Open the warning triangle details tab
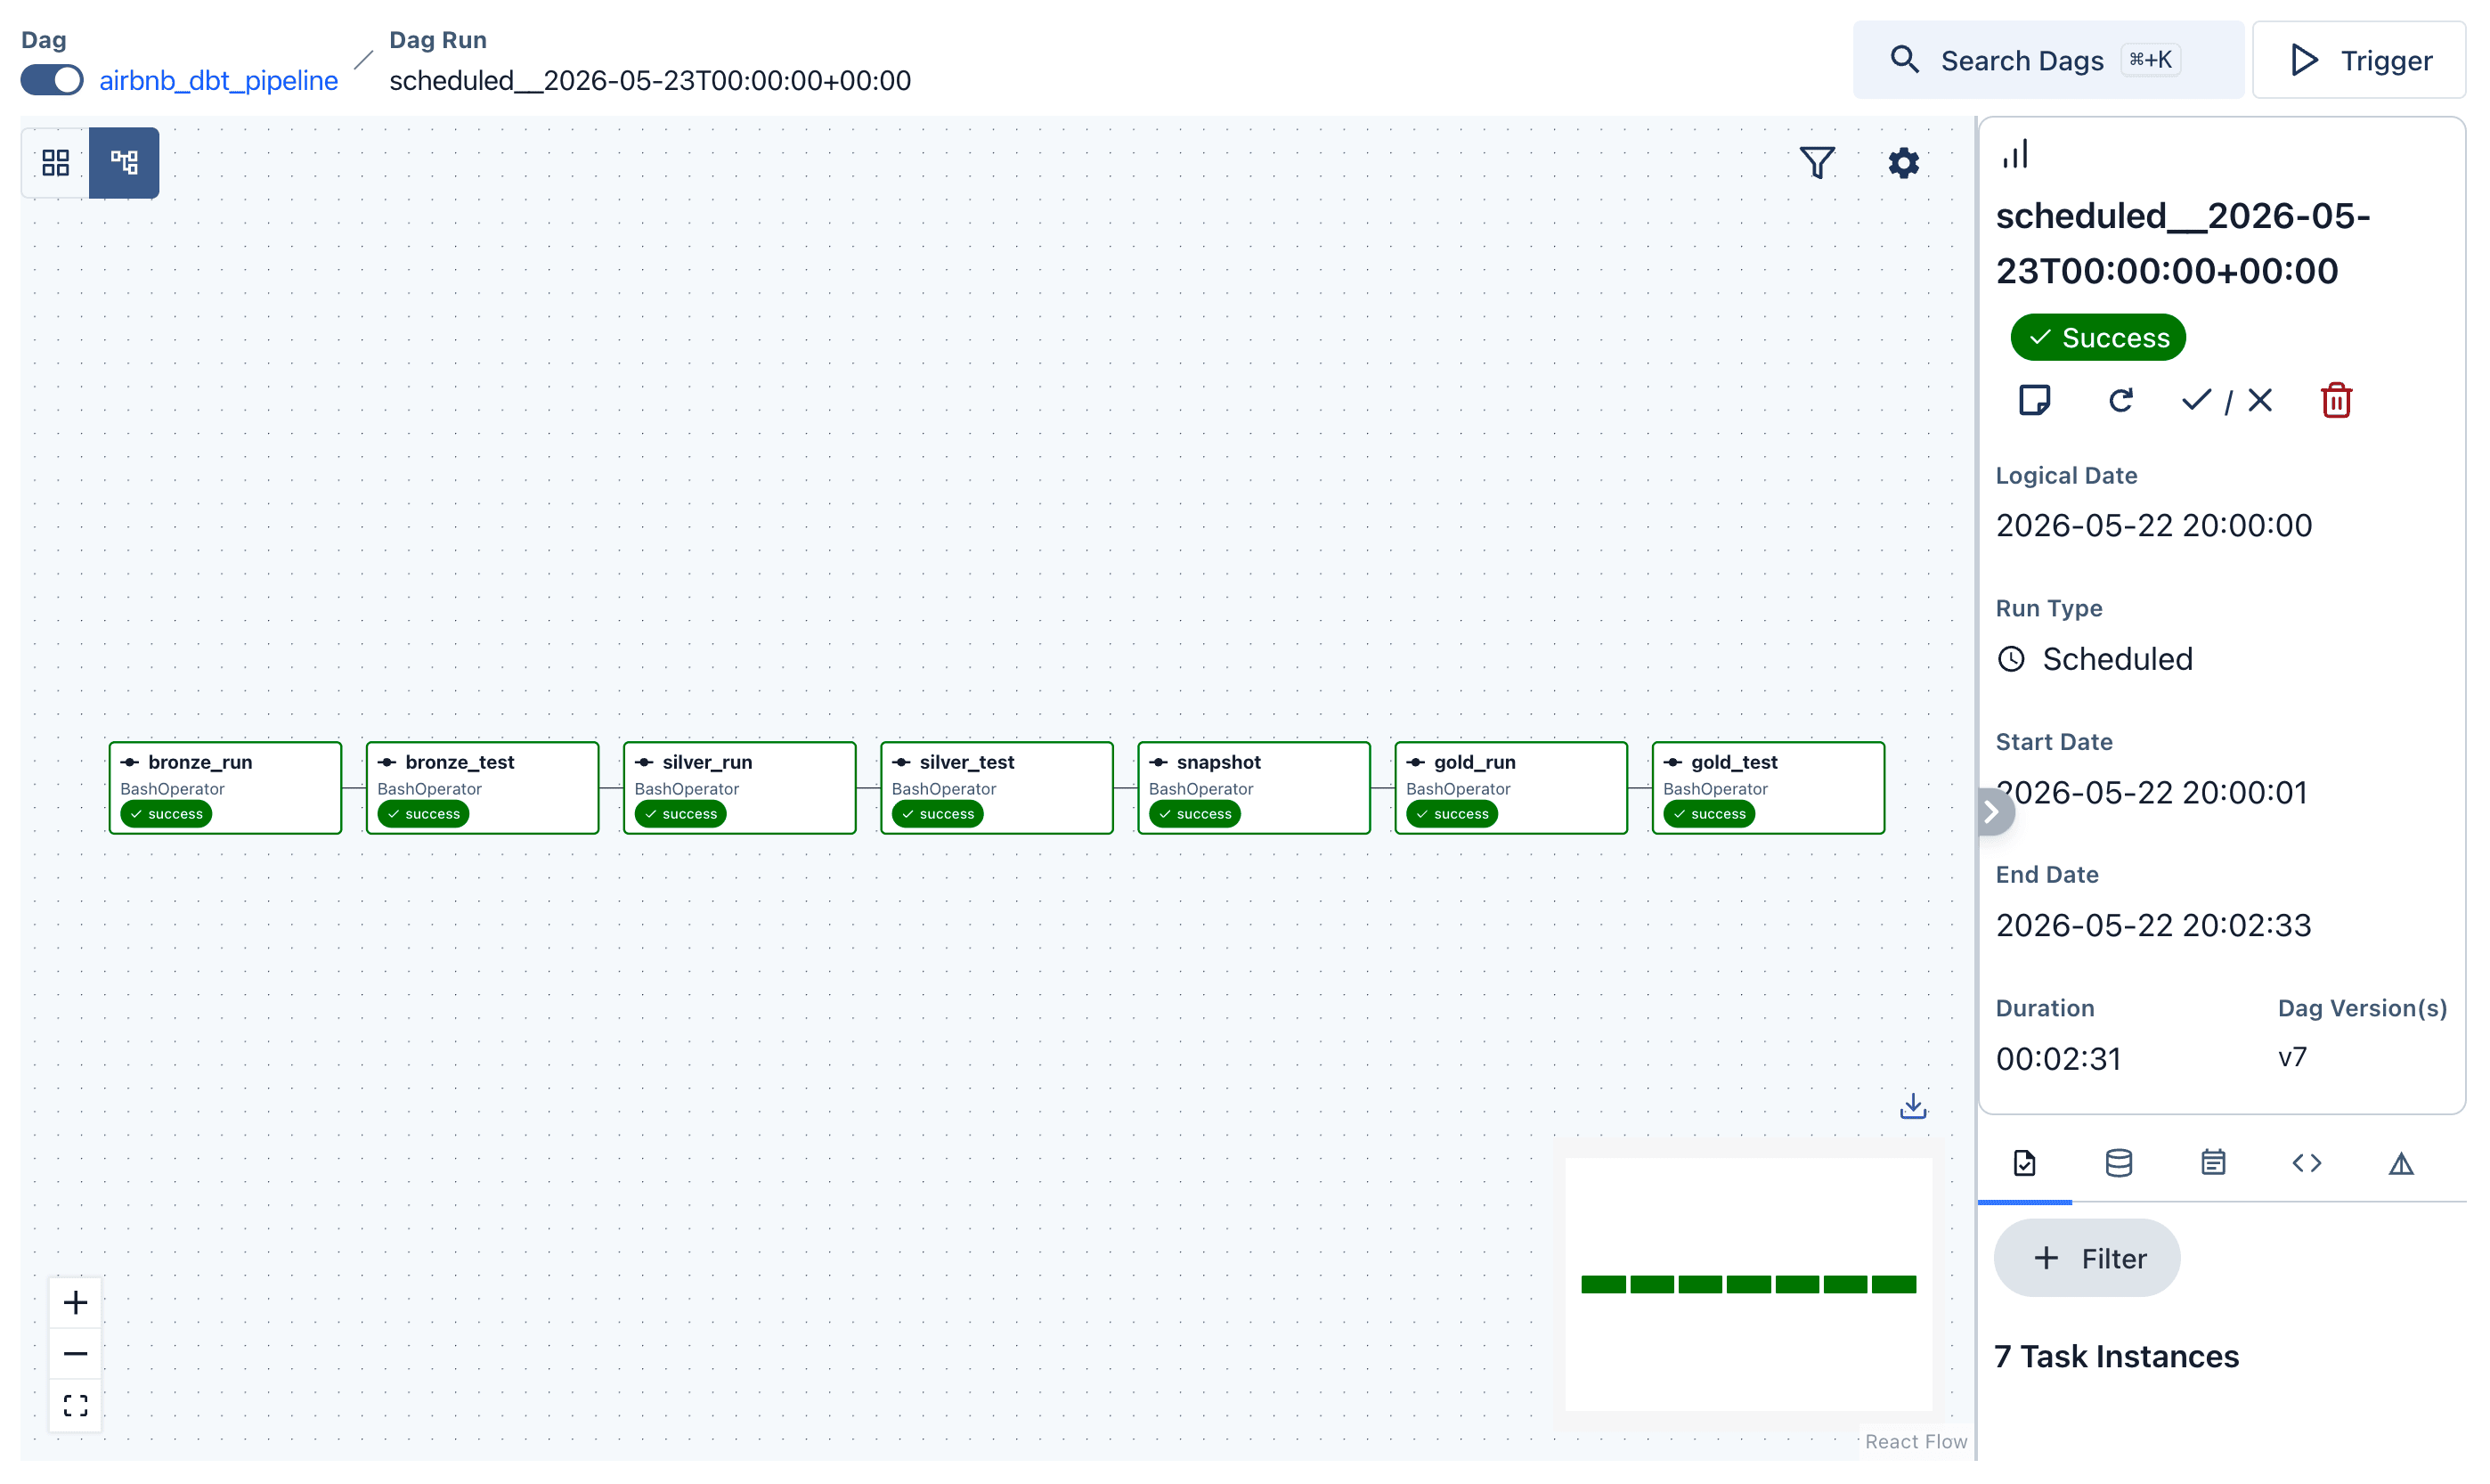 pyautogui.click(x=2402, y=1164)
